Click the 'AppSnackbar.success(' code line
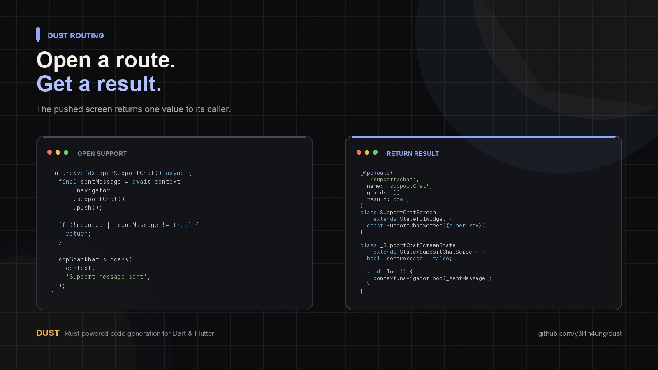 95,259
